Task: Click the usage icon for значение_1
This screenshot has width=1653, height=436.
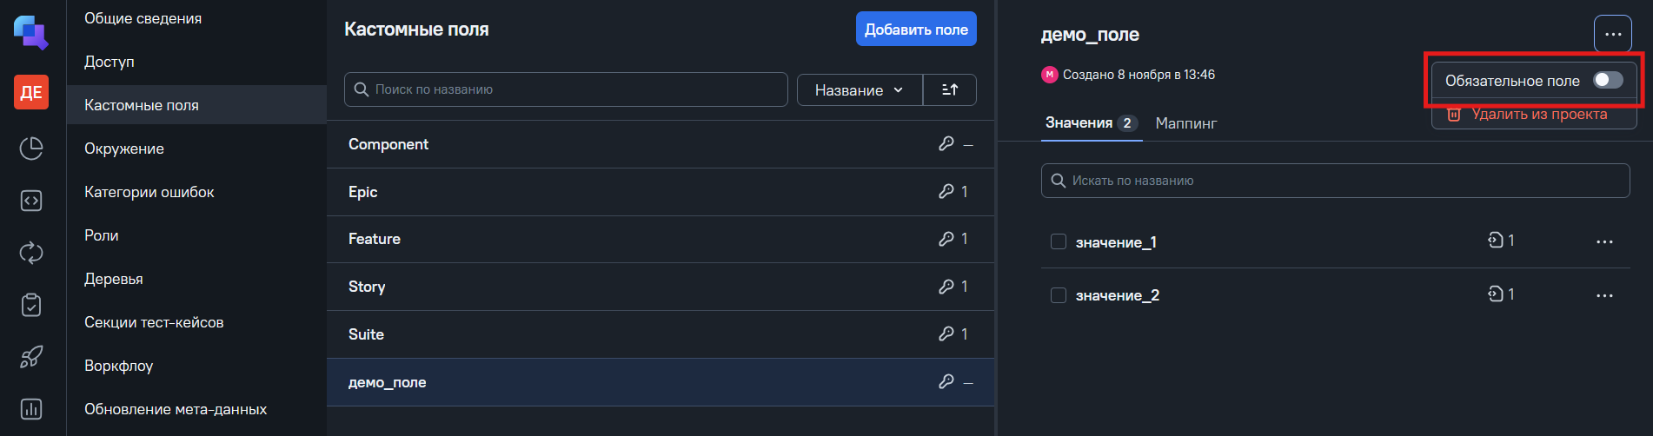Action: click(x=1496, y=240)
